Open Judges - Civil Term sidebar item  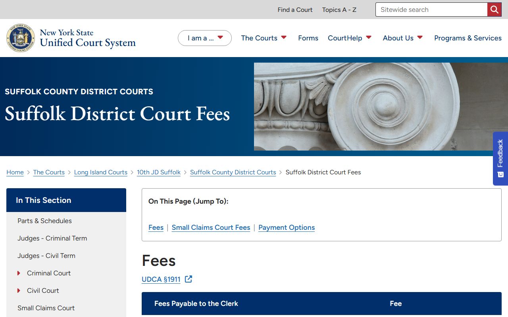(46, 256)
